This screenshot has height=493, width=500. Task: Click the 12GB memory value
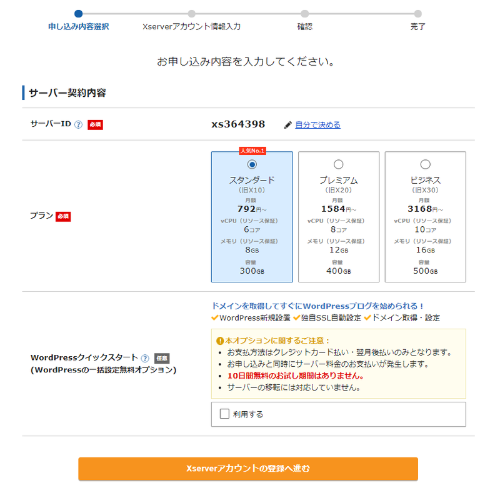tap(339, 250)
